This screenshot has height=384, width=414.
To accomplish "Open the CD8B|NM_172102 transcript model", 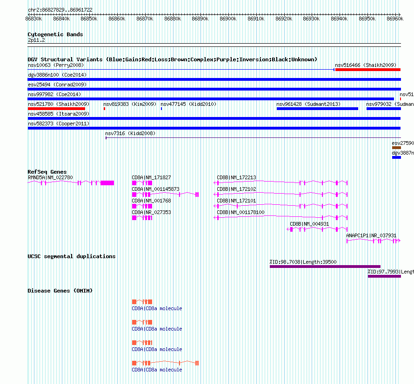I will tap(280, 195).
